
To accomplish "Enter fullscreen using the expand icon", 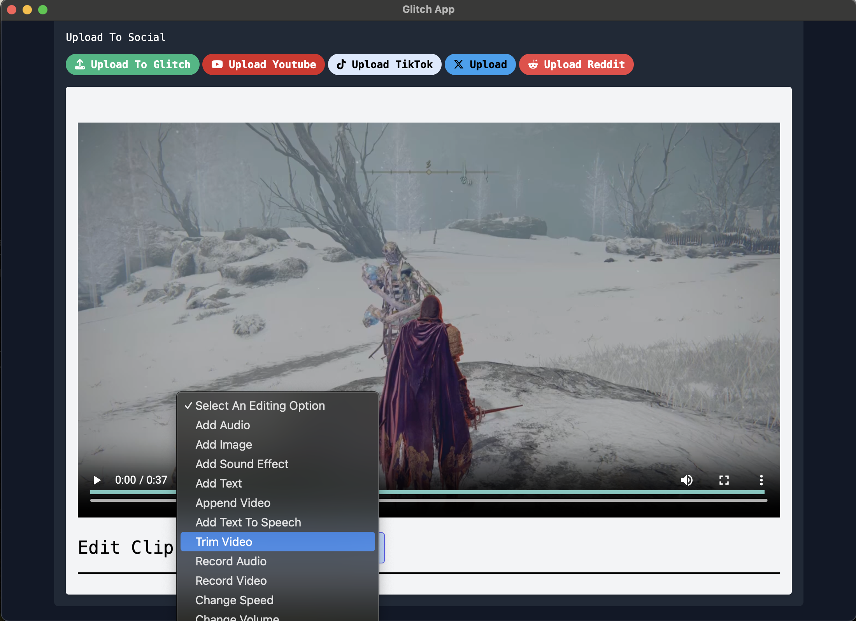I will [x=724, y=480].
